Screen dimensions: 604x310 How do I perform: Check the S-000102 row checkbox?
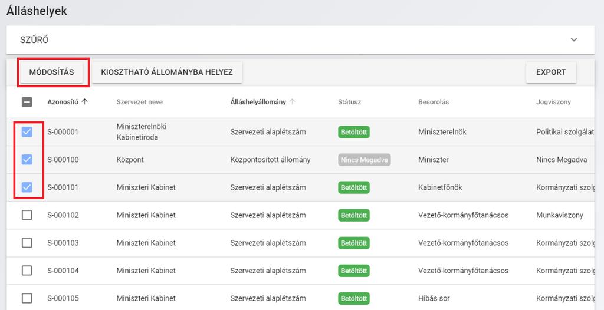point(27,215)
